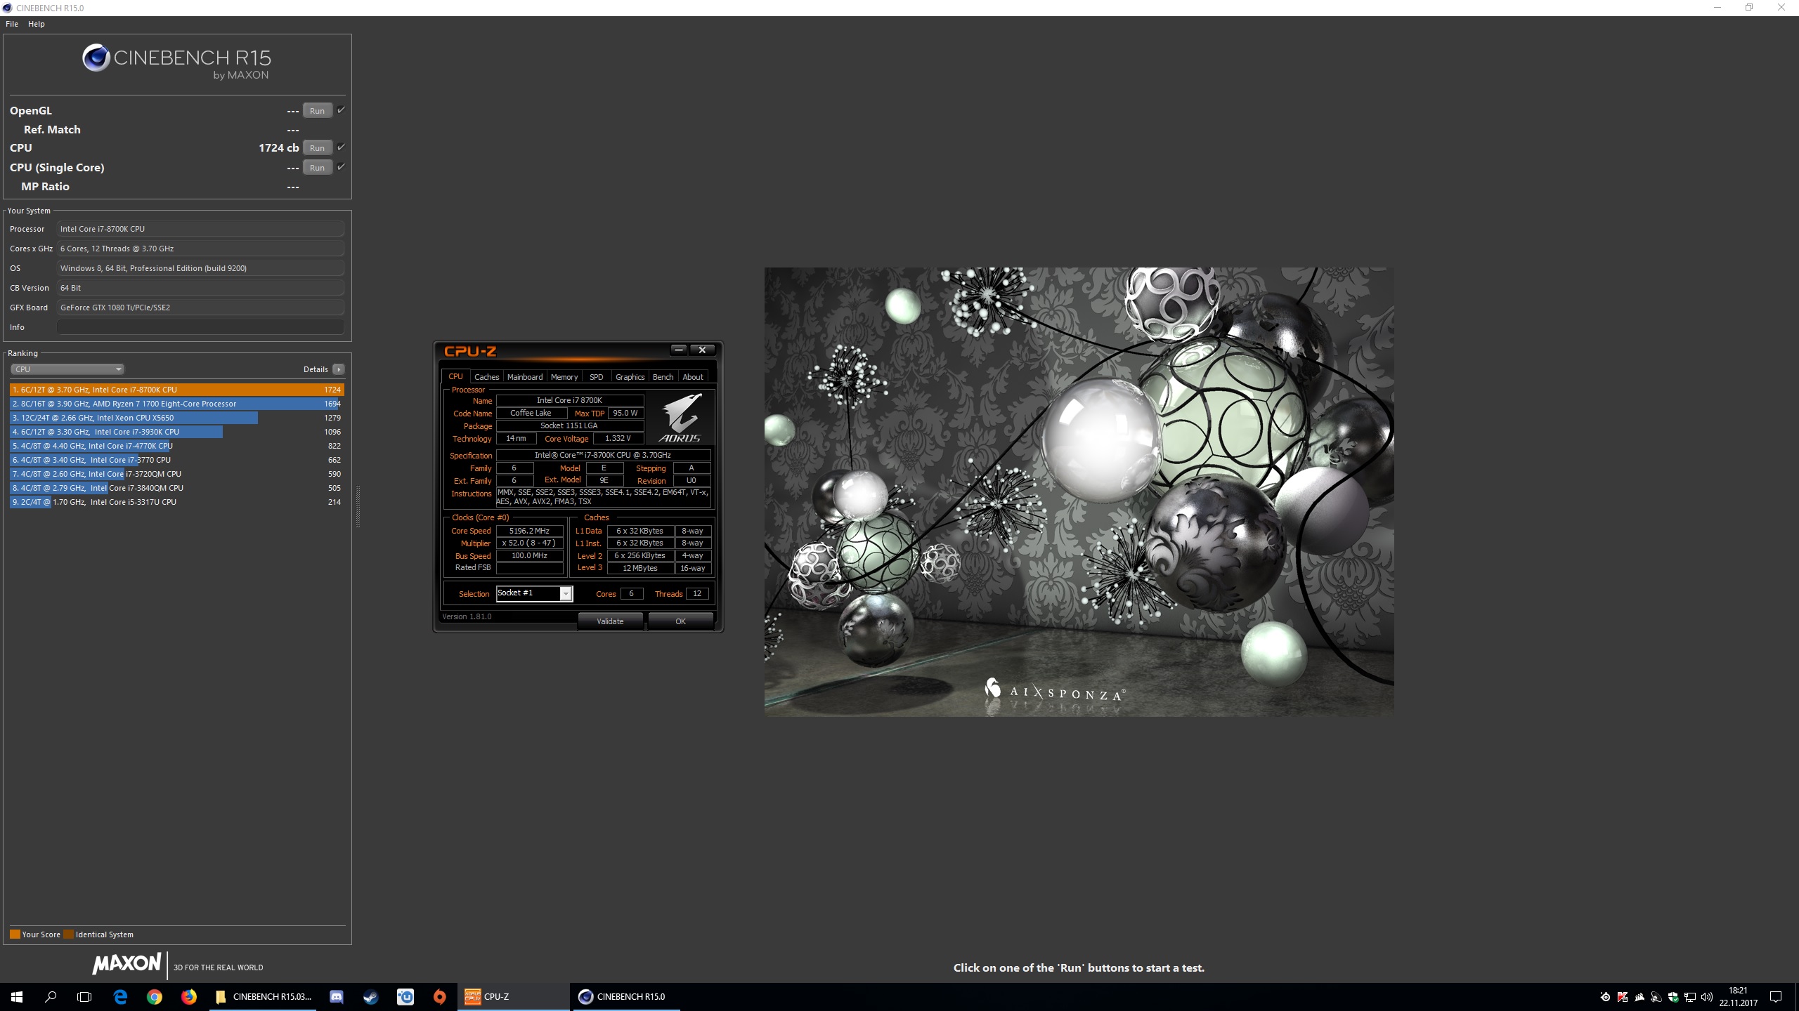
Task: Open Origin from taskbar
Action: pos(439,997)
